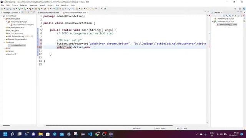
Task: Open Chrome from the taskbar
Action: click(97, 134)
